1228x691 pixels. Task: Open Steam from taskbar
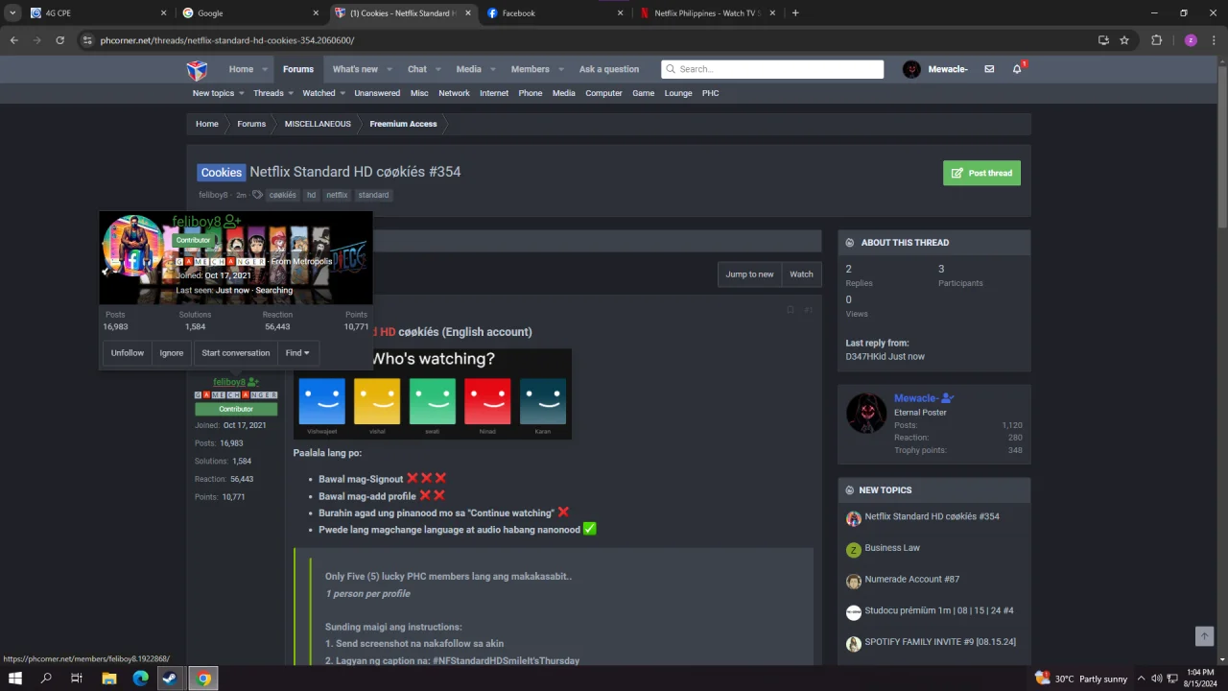pos(171,679)
